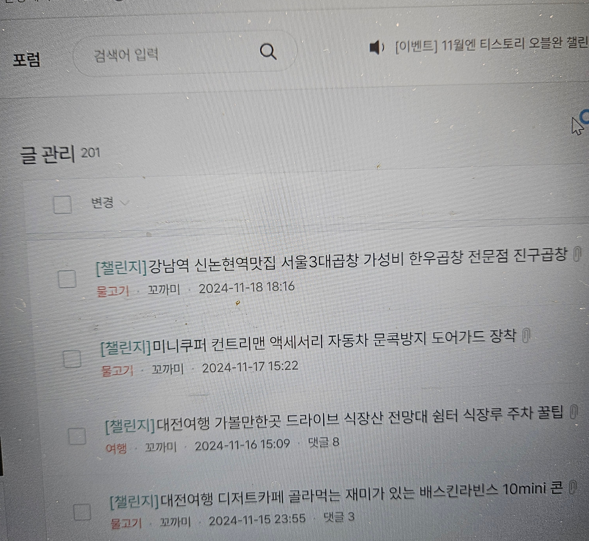Open the 포럼 menu item

26,60
